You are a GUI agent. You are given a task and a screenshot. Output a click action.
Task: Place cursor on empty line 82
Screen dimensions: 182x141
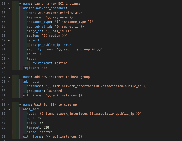click(x=97, y=100)
